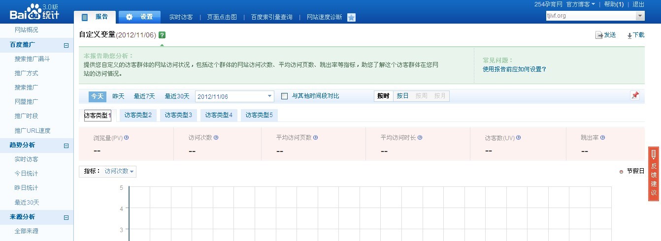
Task: Open 推广时段 in the sidebar
Action: (26, 116)
